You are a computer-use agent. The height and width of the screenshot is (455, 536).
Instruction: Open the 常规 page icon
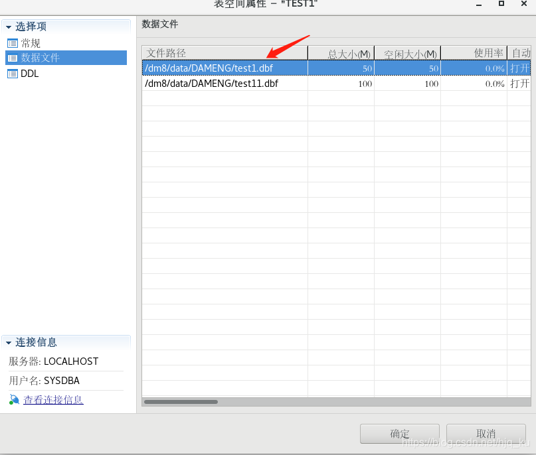pos(13,43)
